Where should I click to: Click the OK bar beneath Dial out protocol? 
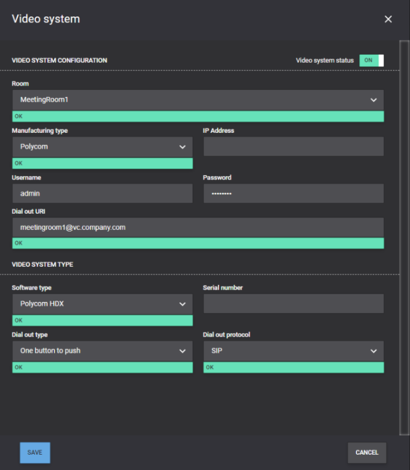[293, 367]
